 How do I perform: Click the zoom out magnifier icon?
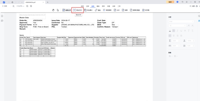[x=27, y=6]
